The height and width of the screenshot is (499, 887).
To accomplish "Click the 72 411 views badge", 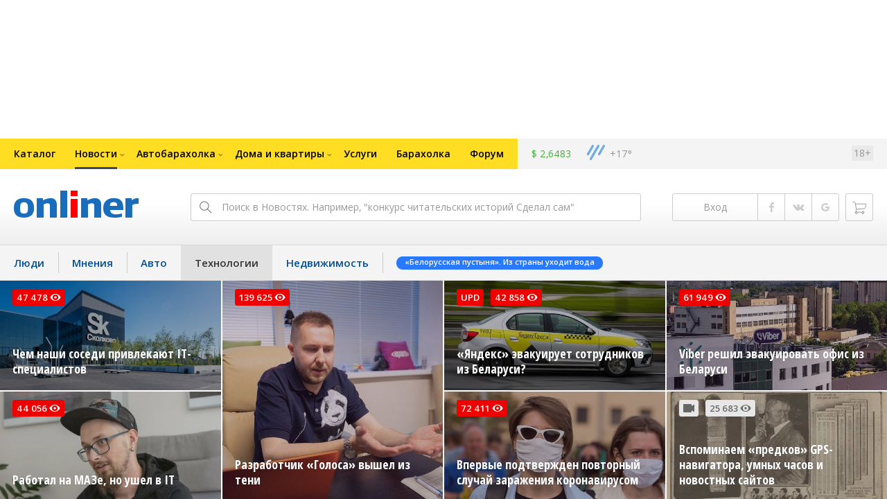I will [482, 408].
